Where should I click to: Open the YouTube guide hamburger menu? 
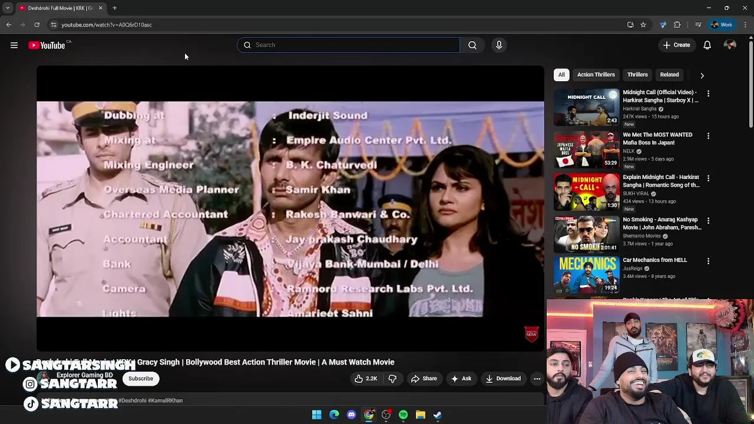pos(14,45)
